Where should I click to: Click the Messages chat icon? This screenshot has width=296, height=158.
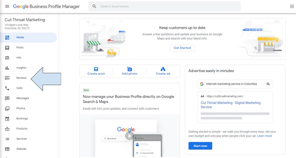[x=7, y=98]
